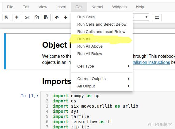Open the Edit menu

click(x=26, y=7)
